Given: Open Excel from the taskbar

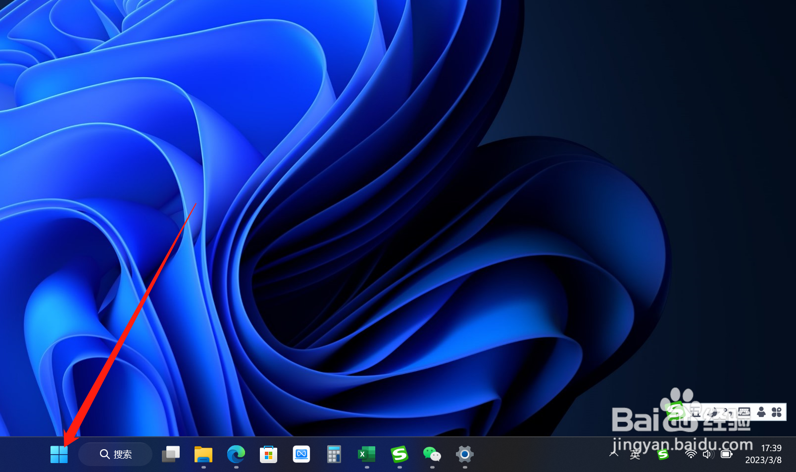Looking at the screenshot, I should 367,454.
